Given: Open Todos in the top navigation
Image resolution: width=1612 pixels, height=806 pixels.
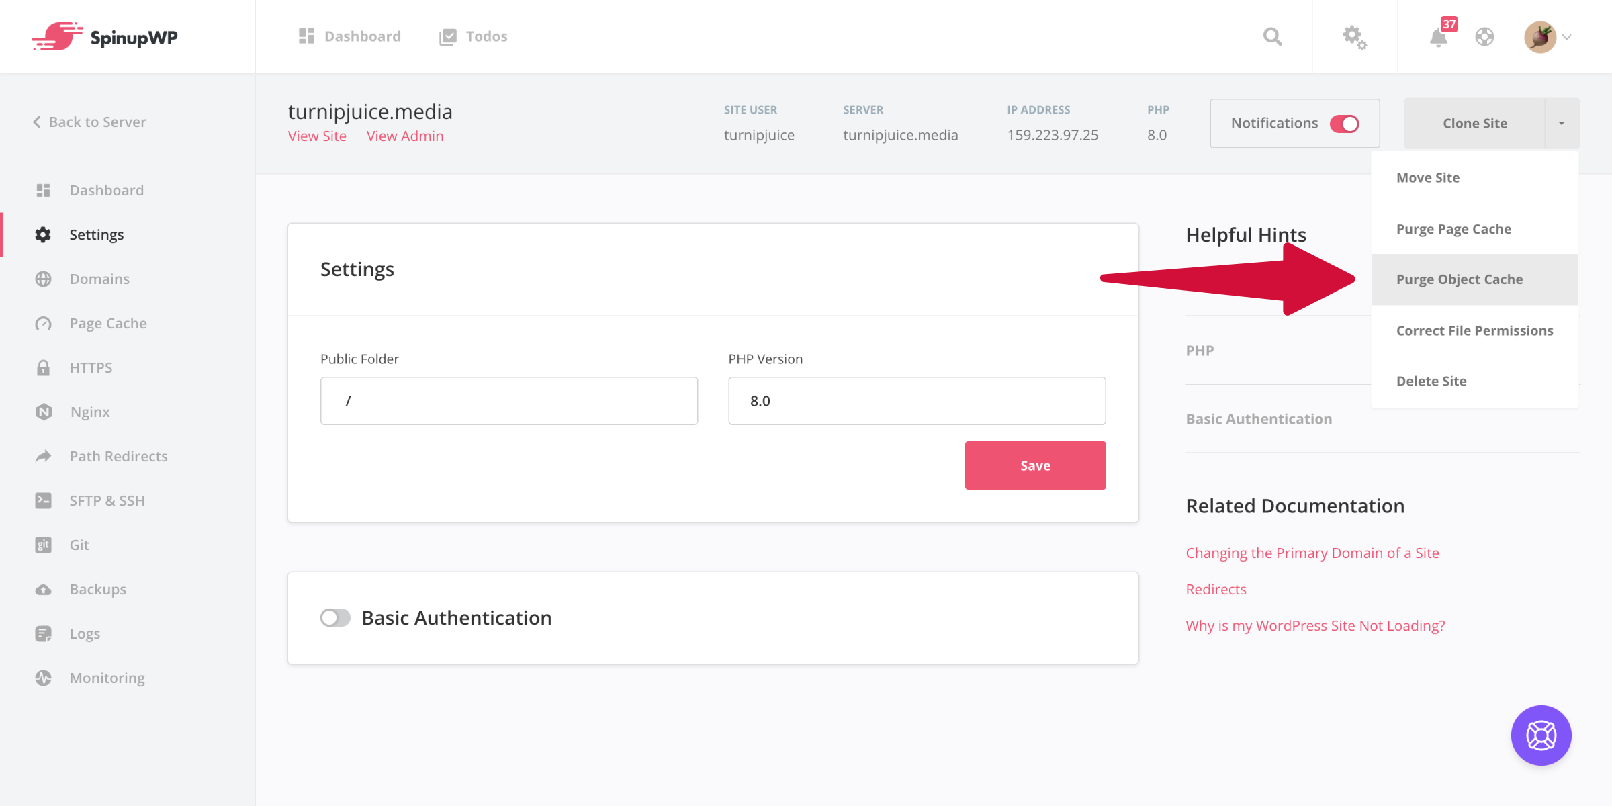Looking at the screenshot, I should [474, 36].
